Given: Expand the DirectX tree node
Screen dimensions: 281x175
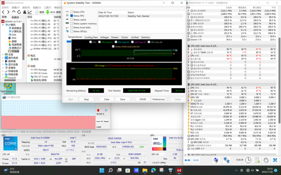Looking at the screenshot, I should click(3, 78).
